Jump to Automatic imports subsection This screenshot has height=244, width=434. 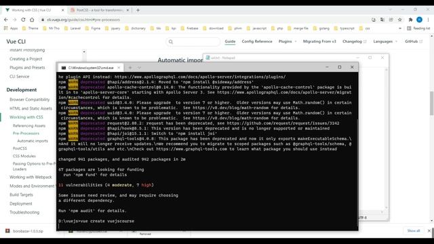[33, 141]
